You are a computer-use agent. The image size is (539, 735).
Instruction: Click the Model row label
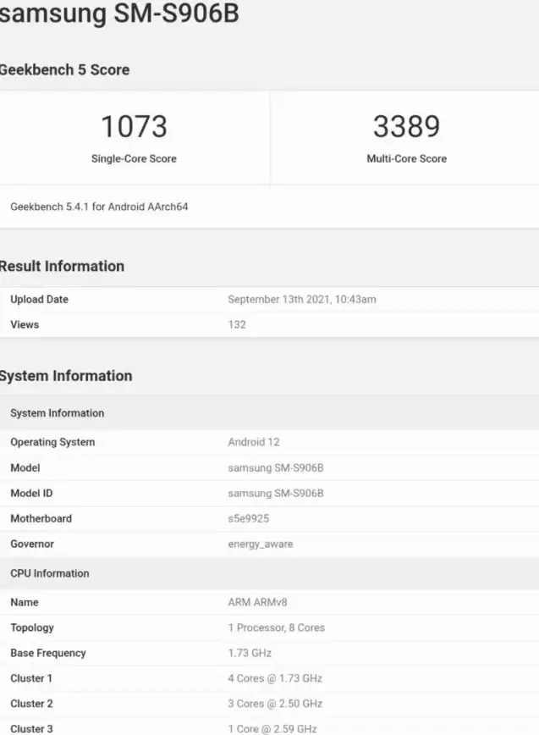(25, 467)
